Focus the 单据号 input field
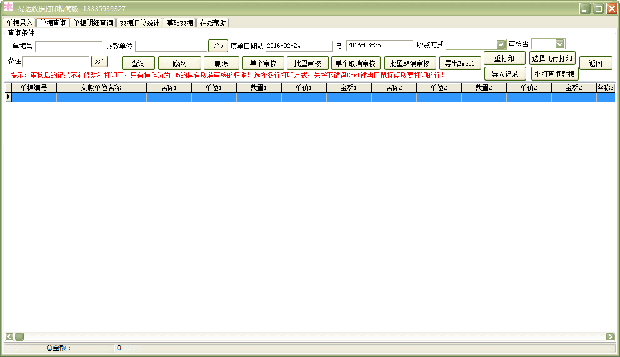Image resolution: width=620 pixels, height=357 pixels. 69,47
